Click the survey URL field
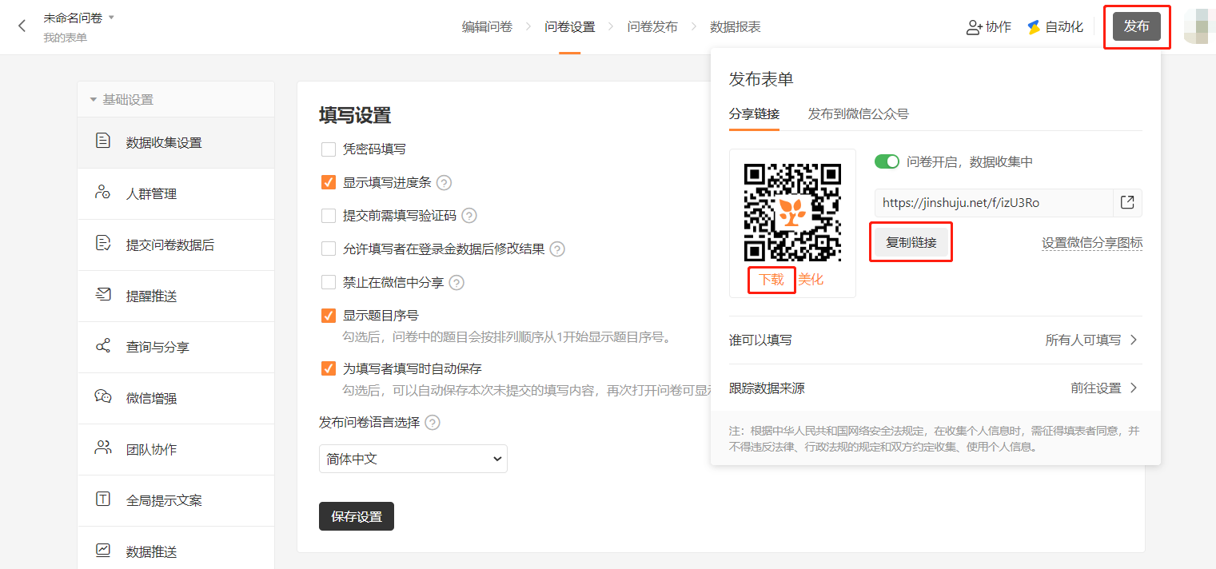The image size is (1216, 569). tap(994, 202)
